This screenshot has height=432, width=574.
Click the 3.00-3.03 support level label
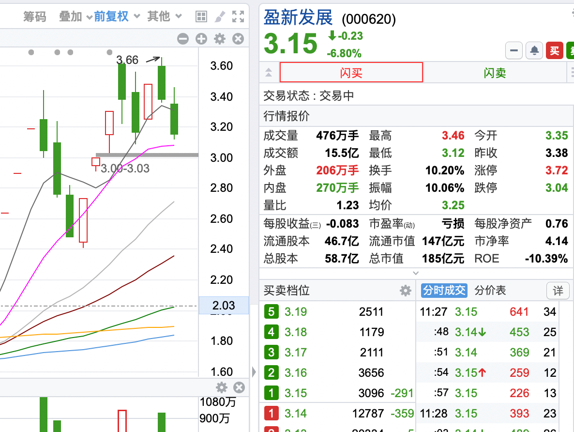(125, 169)
